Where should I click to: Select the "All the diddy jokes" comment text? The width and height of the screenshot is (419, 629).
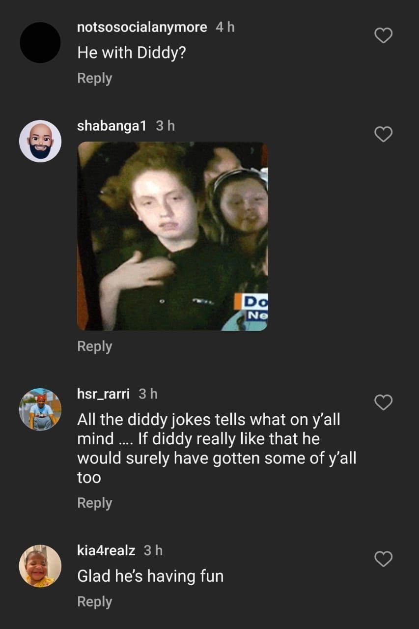click(217, 448)
